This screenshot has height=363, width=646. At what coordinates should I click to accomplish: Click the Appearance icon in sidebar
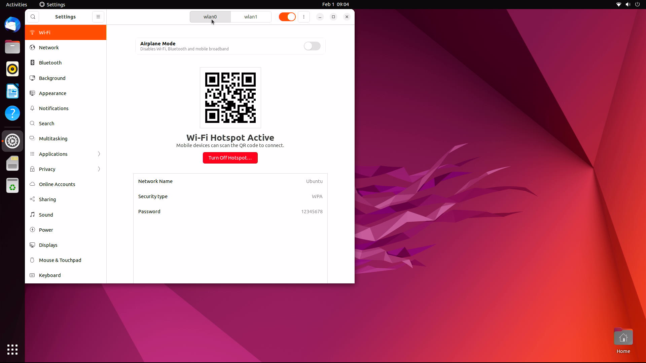[32, 93]
